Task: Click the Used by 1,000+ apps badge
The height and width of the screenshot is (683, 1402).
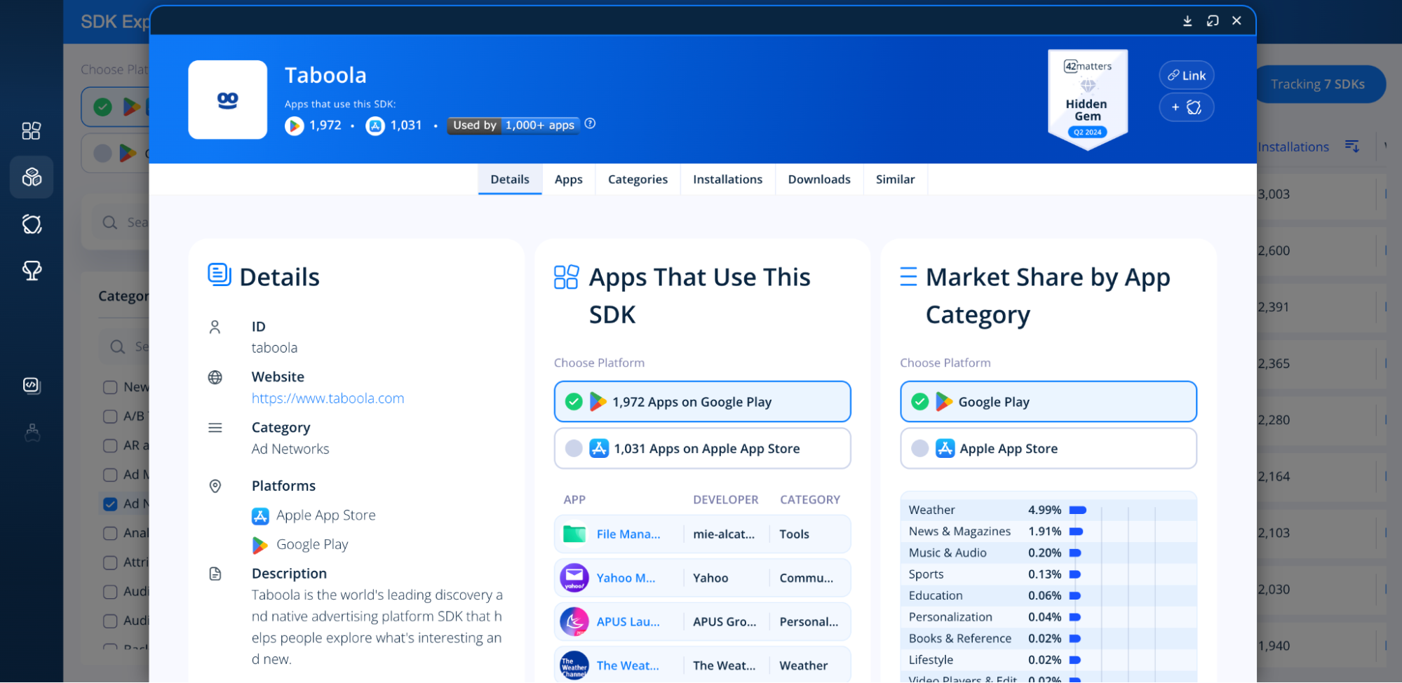Action: click(513, 126)
